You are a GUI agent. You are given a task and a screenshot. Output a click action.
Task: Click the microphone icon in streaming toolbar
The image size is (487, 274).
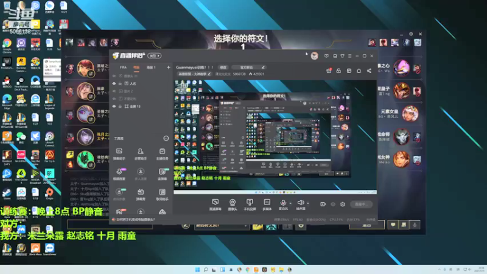(283, 203)
